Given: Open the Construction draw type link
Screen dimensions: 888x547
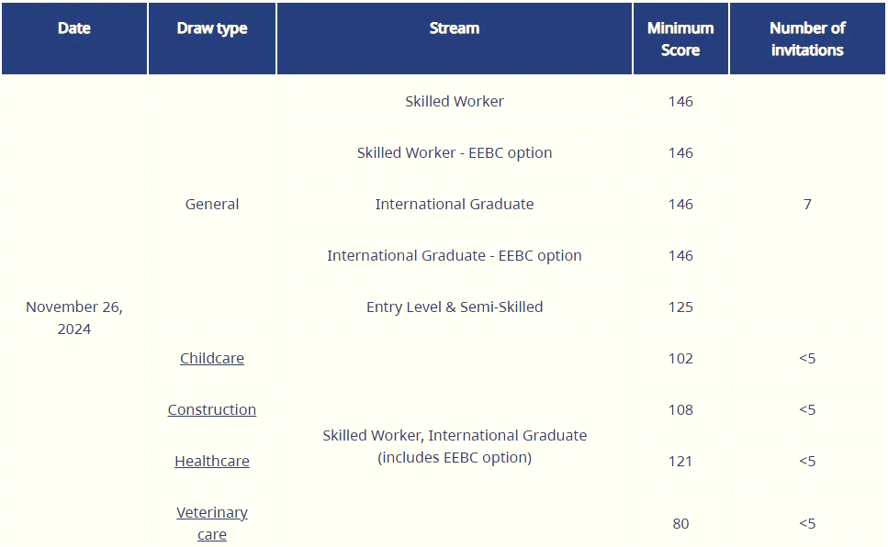Looking at the screenshot, I should coord(212,409).
